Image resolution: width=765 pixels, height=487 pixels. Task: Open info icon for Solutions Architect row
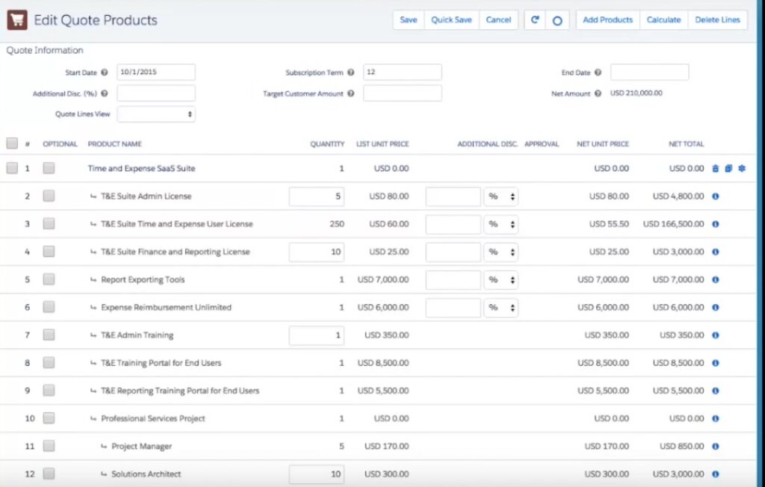pyautogui.click(x=715, y=474)
